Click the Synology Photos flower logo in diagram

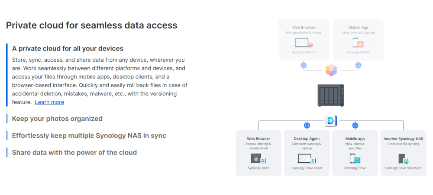(331, 70)
